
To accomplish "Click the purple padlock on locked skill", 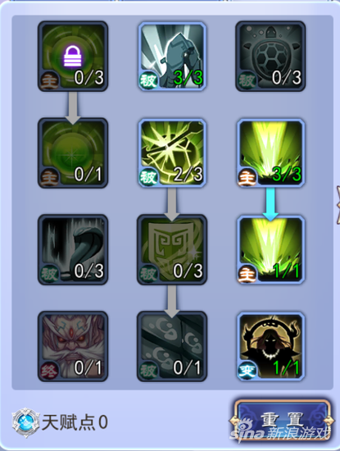I will [x=72, y=56].
